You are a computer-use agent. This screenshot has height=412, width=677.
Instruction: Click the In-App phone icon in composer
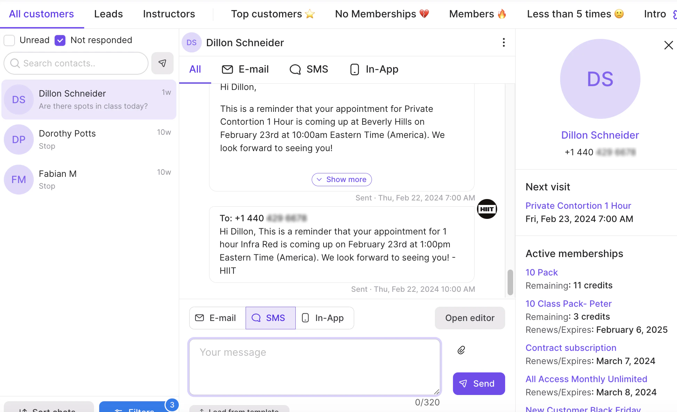[x=305, y=318]
